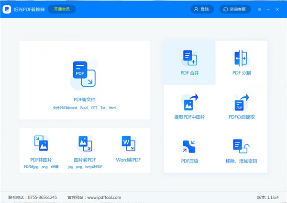287x203 pixels.
Task: Minimize the PDF converter window
Action: [x=268, y=10]
